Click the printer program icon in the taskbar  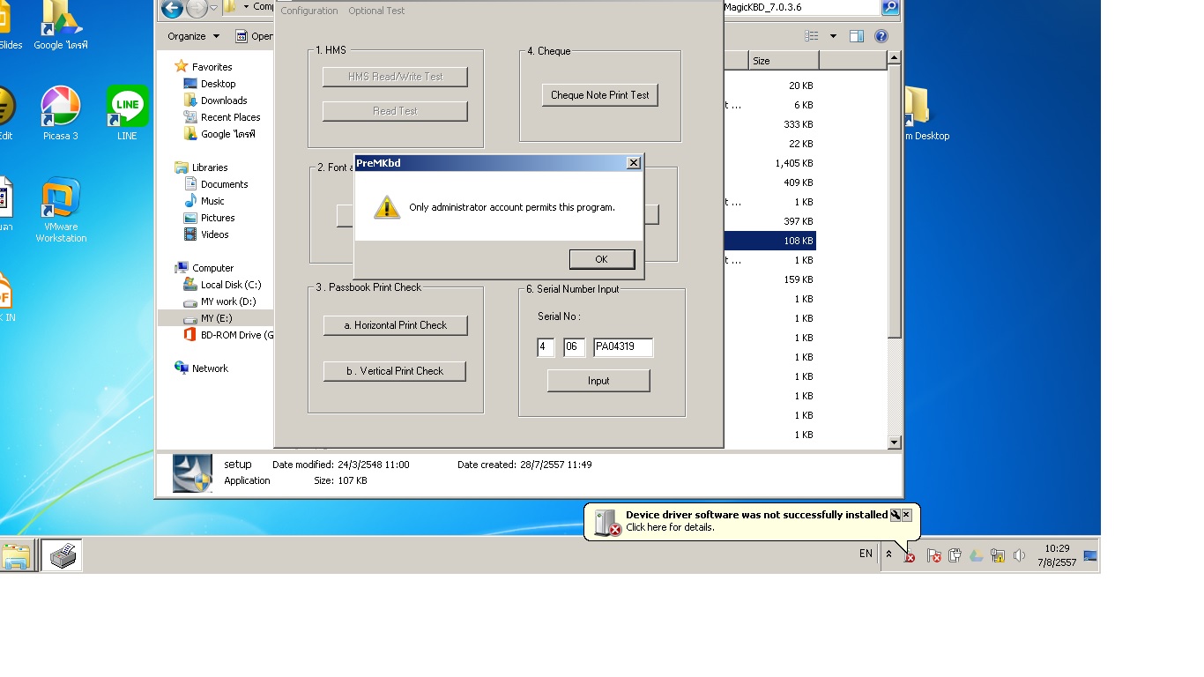62,555
